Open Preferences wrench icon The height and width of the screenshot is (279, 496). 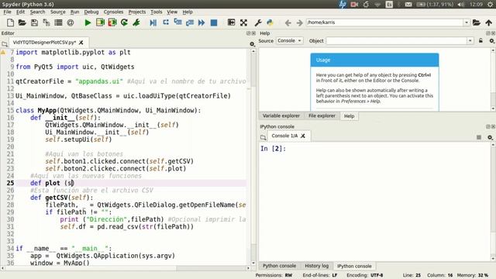[x=258, y=22]
